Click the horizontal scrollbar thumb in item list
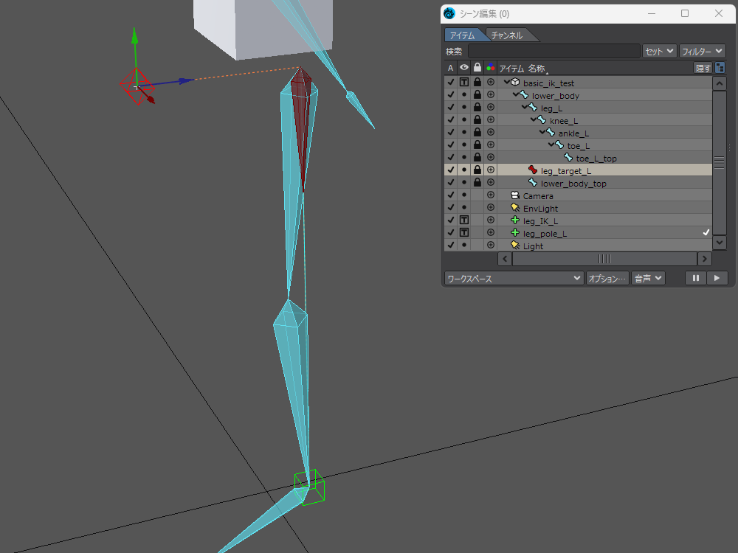The height and width of the screenshot is (553, 738). (x=604, y=259)
